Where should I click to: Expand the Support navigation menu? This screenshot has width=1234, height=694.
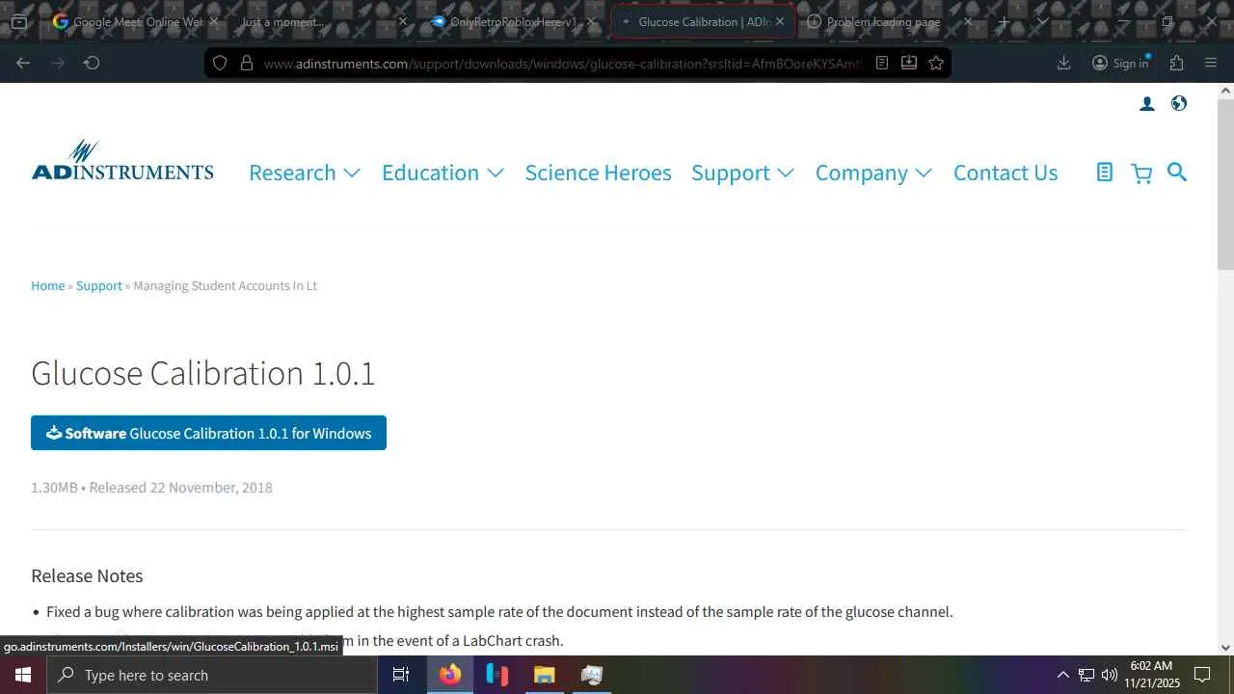tap(742, 173)
